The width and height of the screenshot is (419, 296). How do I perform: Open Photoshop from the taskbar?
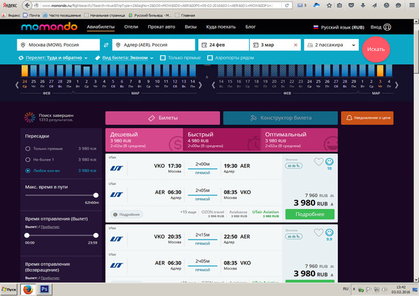coord(45,289)
